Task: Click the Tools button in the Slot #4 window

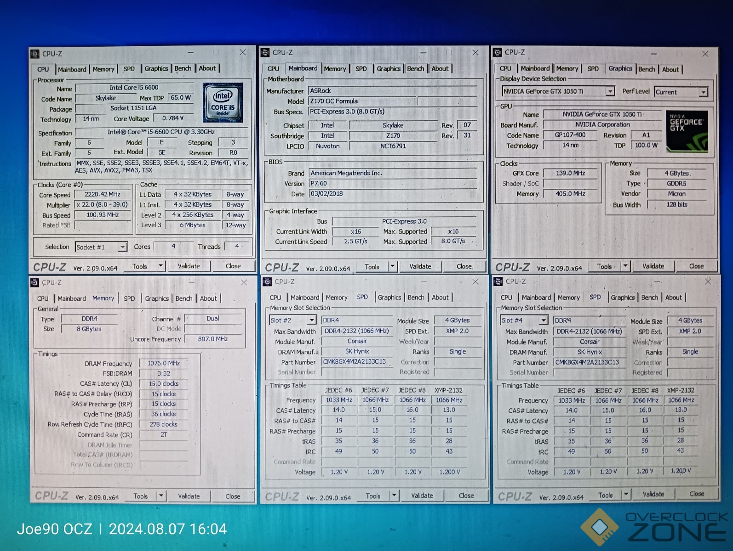Action: 606,495
